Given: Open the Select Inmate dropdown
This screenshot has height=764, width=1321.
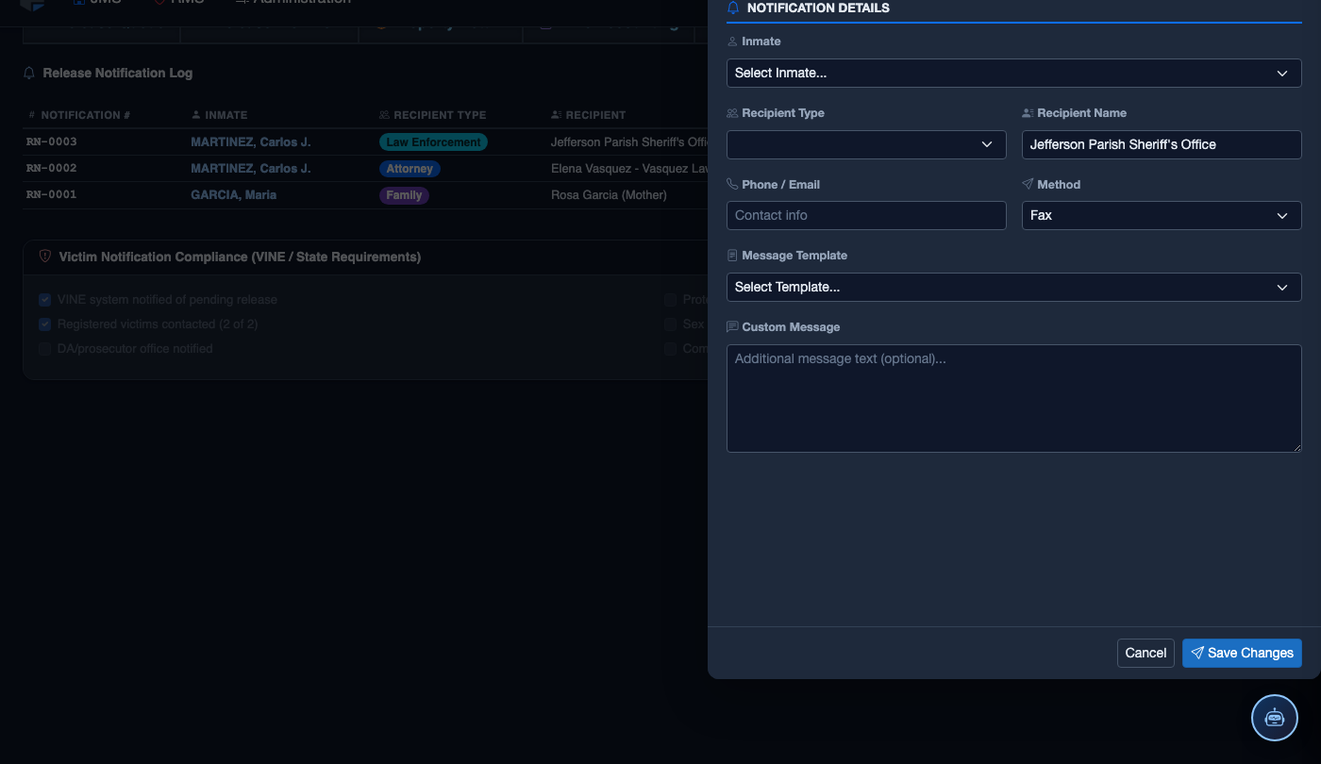Looking at the screenshot, I should [1013, 73].
